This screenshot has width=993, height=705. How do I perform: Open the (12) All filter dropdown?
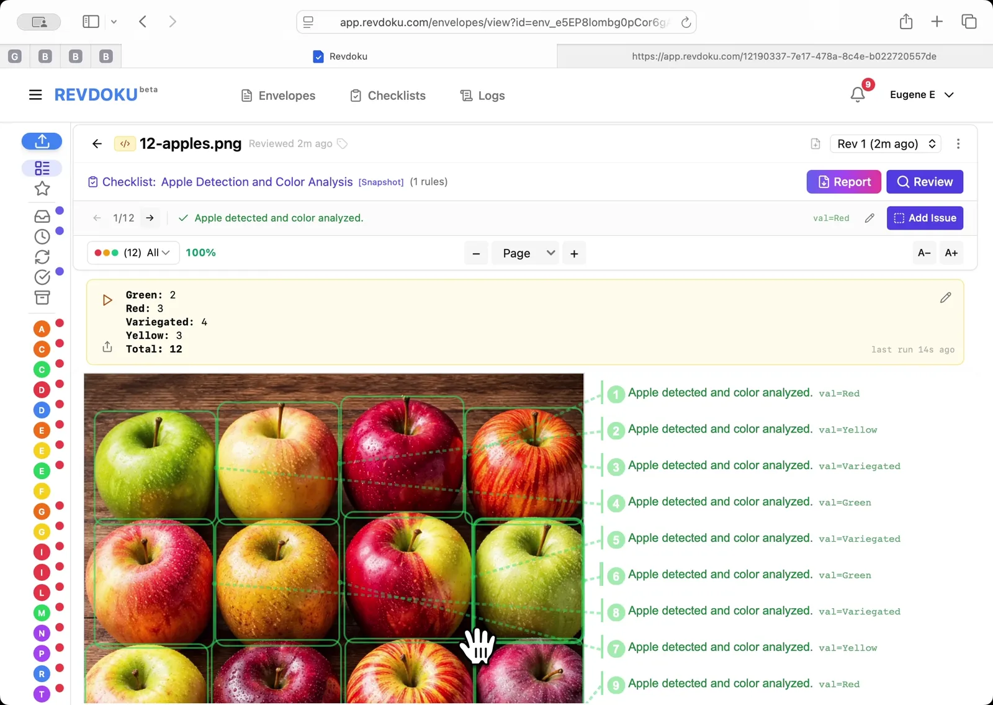(x=133, y=253)
